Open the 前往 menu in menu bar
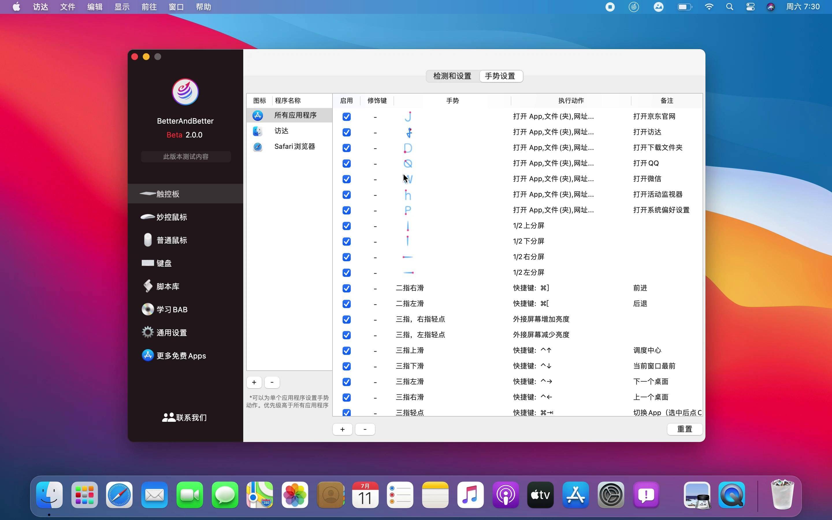832x520 pixels. pyautogui.click(x=149, y=7)
